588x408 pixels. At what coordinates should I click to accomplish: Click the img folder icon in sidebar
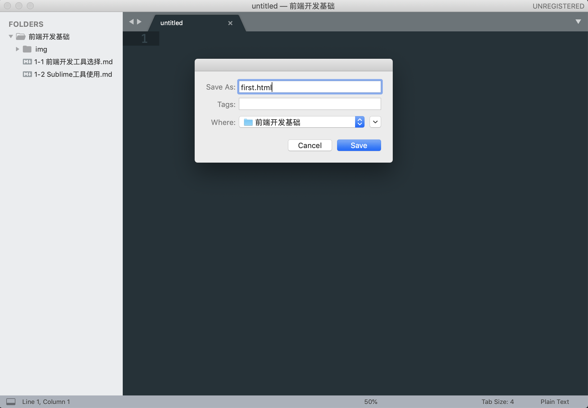coord(27,49)
